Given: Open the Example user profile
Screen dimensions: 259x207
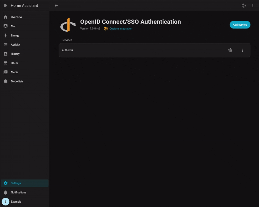Looking at the screenshot, I should 25,202.
